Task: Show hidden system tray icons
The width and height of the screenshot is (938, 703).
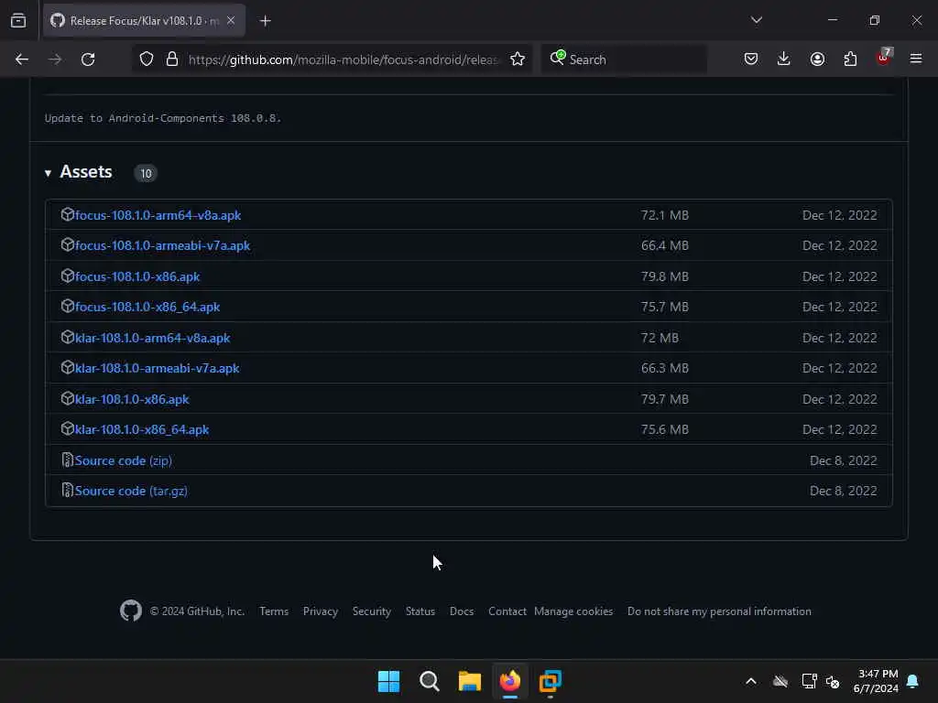Action: click(x=751, y=681)
